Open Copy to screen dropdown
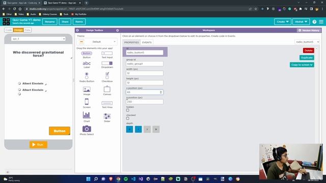 click(302, 65)
